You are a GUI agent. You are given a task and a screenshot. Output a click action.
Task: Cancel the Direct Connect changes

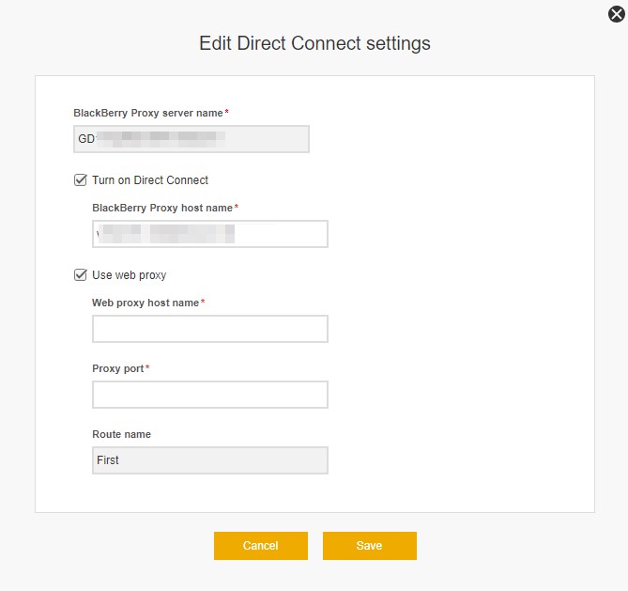(261, 546)
